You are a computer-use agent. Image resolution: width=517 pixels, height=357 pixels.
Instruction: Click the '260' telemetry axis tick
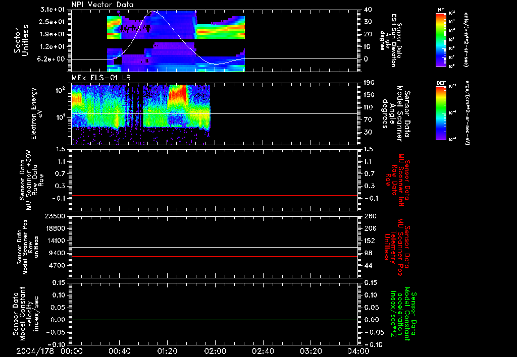pos(370,216)
